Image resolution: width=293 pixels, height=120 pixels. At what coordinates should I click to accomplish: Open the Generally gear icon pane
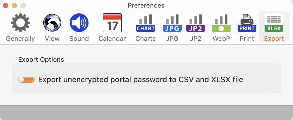pyautogui.click(x=21, y=23)
